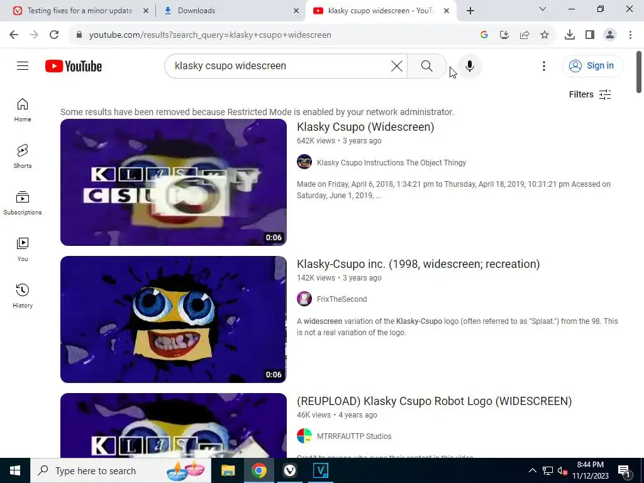Open Vivaldi browser from taskbar
Viewport: 644px width, 483px height.
[289, 470]
